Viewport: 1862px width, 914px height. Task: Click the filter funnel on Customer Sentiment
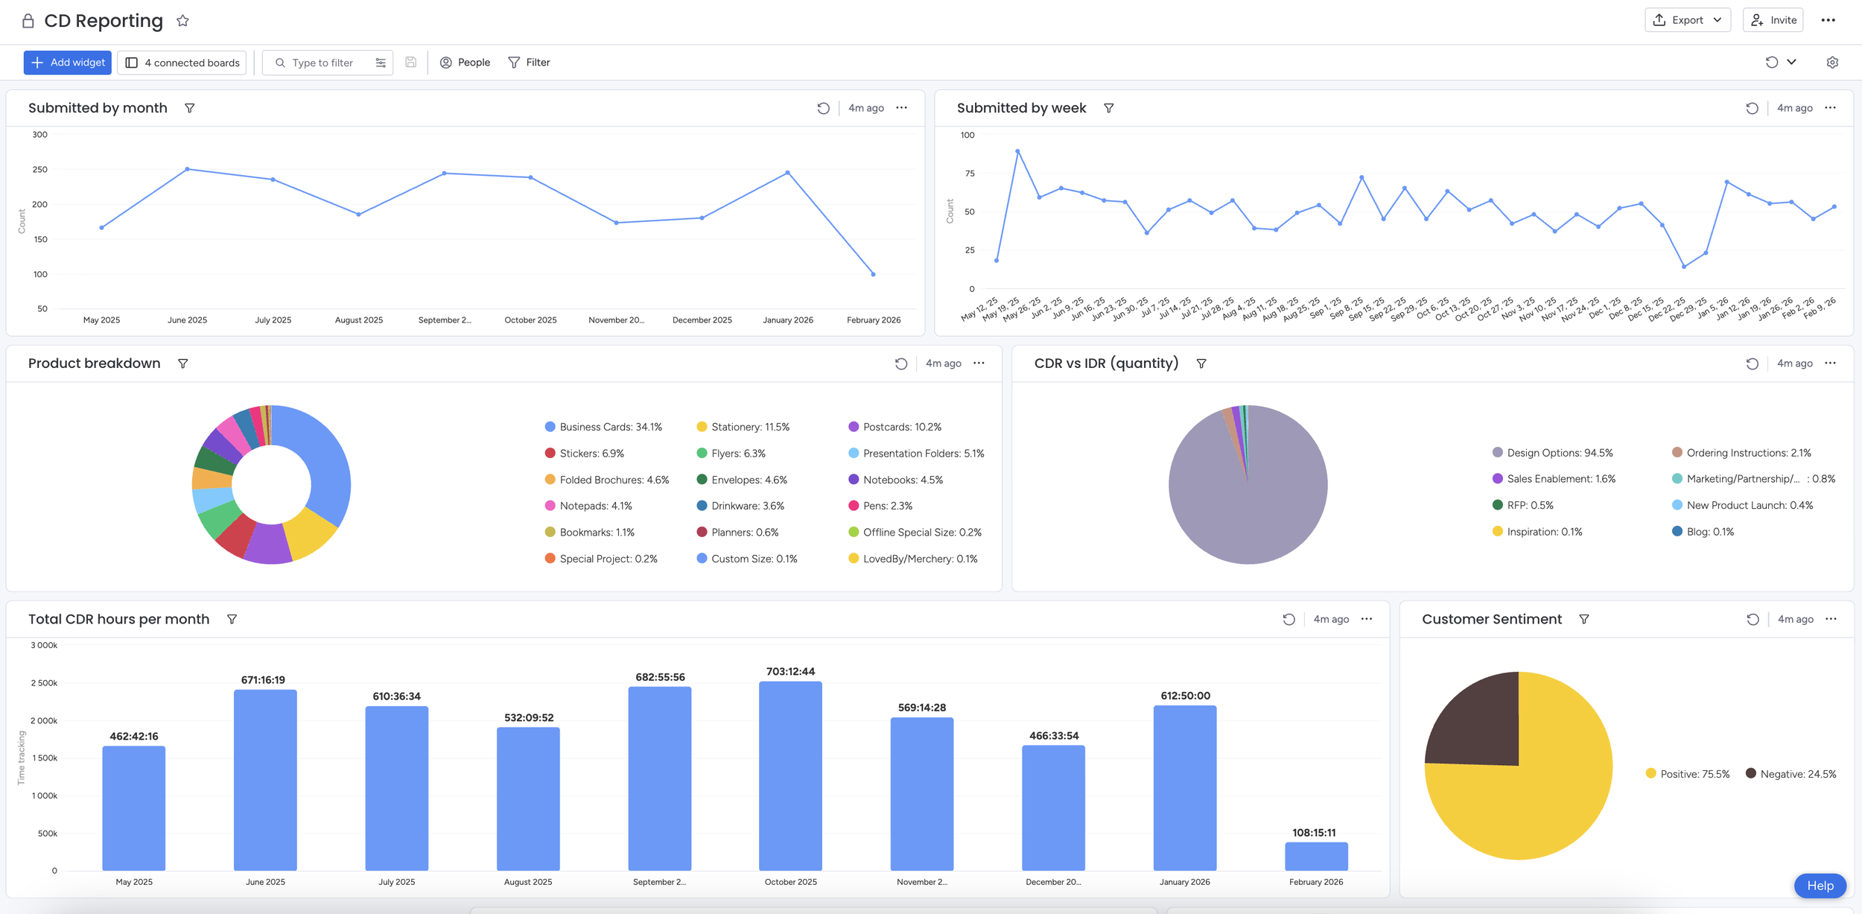point(1584,620)
